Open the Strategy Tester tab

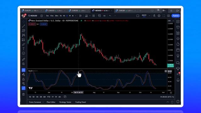point(65,102)
